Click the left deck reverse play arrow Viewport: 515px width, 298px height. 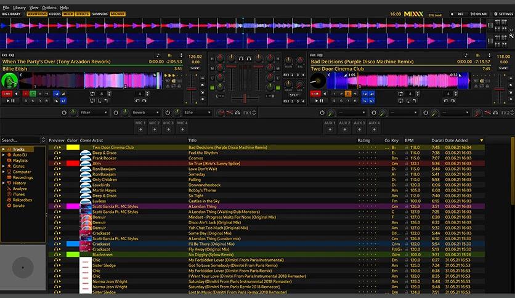tap(16, 94)
